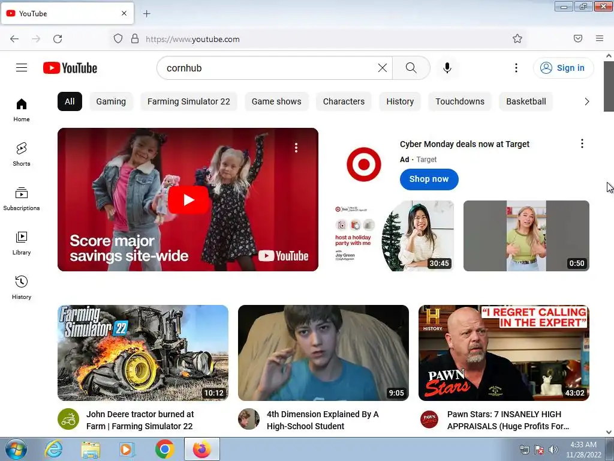Open Windows Explorer from the taskbar
The image size is (614, 461).
[91, 449]
